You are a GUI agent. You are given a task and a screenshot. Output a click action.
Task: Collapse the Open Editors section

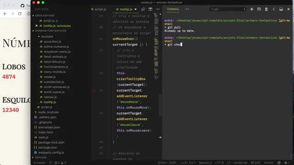coord(45,16)
